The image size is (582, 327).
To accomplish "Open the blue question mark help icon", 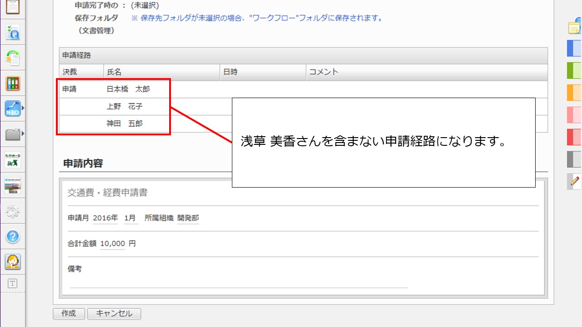I will coord(13,236).
